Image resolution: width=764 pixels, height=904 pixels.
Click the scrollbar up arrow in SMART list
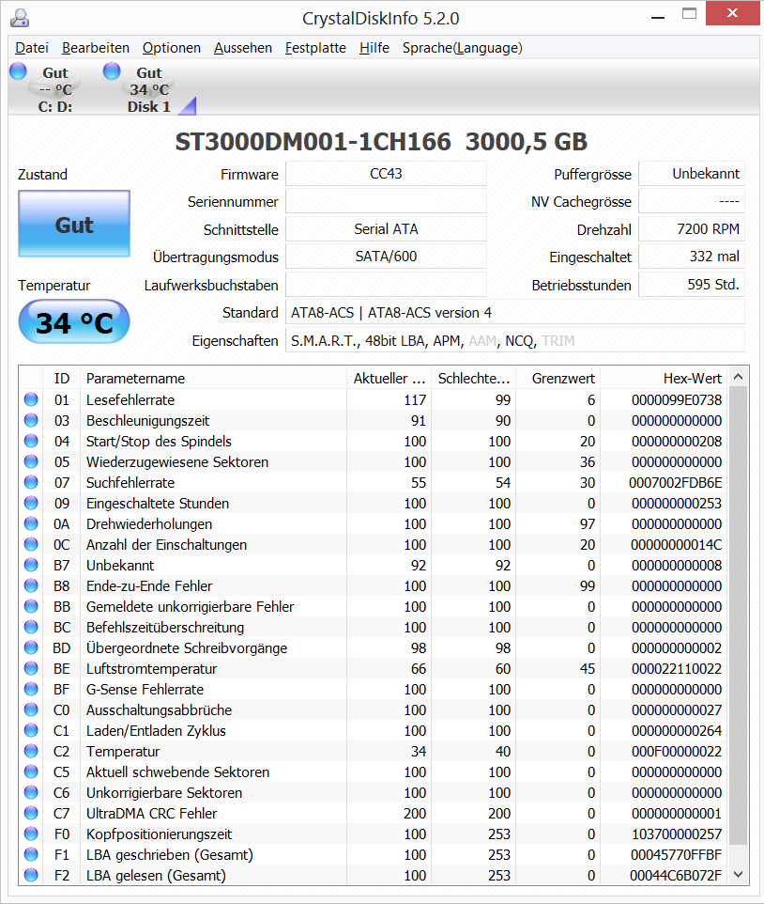coord(739,377)
